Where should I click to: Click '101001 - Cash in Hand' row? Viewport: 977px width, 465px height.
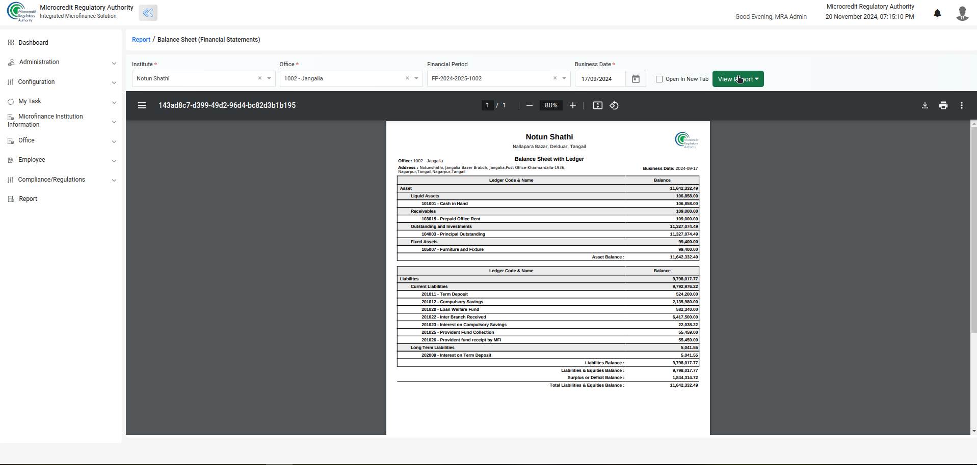548,204
